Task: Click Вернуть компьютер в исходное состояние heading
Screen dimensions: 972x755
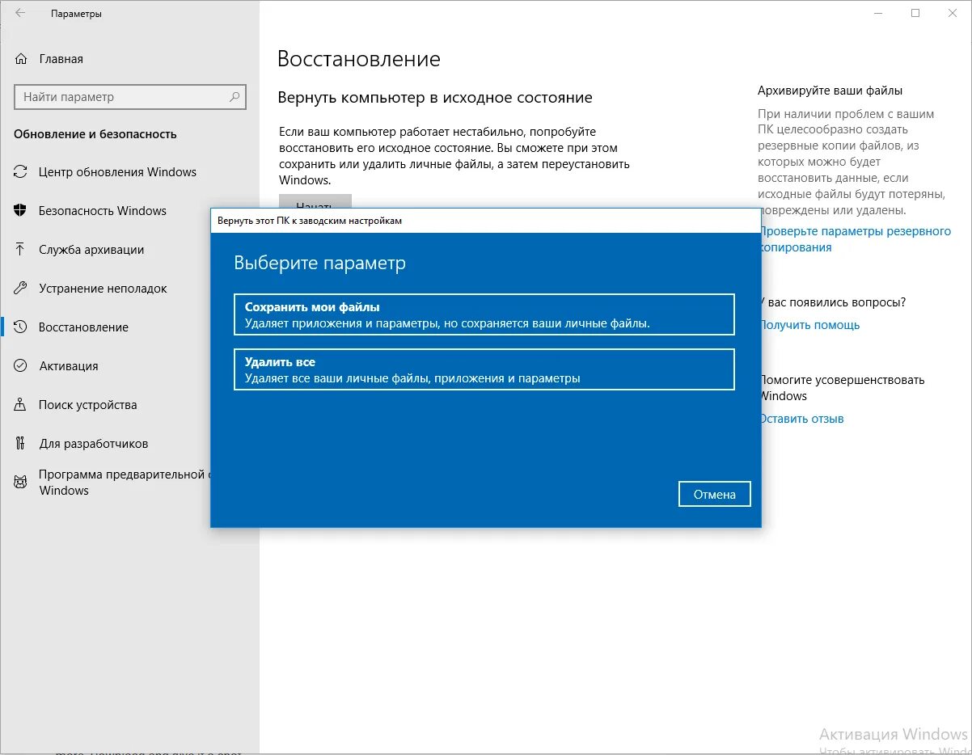Action: [435, 98]
